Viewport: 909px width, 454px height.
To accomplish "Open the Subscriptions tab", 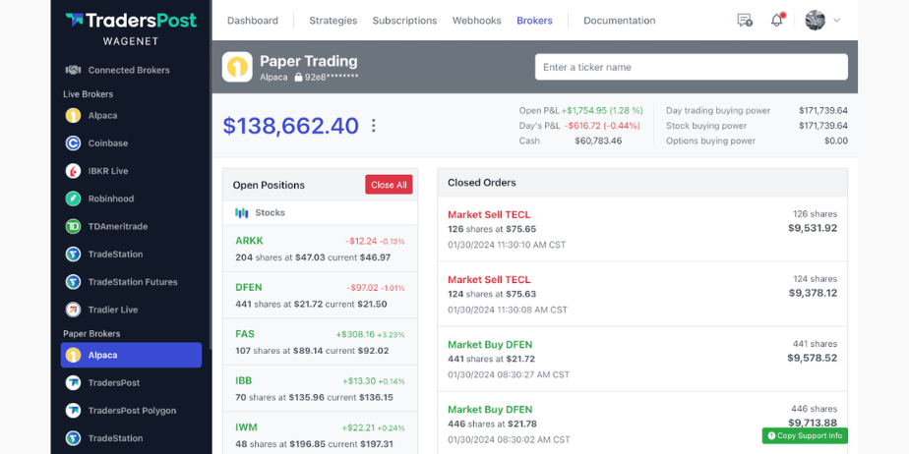I will [x=404, y=21].
